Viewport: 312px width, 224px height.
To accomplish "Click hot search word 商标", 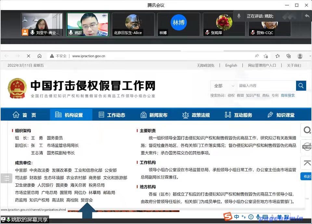I will pyautogui.click(x=266, y=95).
